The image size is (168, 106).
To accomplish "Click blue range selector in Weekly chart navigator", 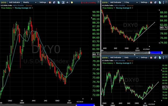I will [x=85, y=105].
